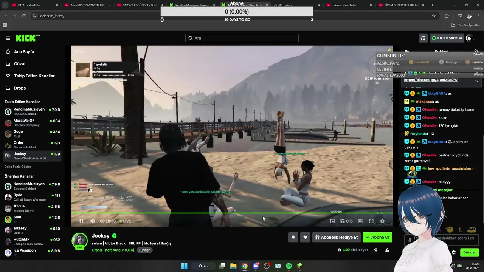Open Discord from the taskbar

[256, 266]
